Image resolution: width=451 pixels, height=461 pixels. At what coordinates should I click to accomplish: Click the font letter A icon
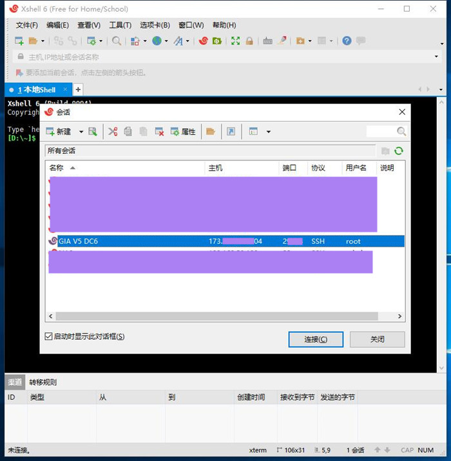[178, 41]
